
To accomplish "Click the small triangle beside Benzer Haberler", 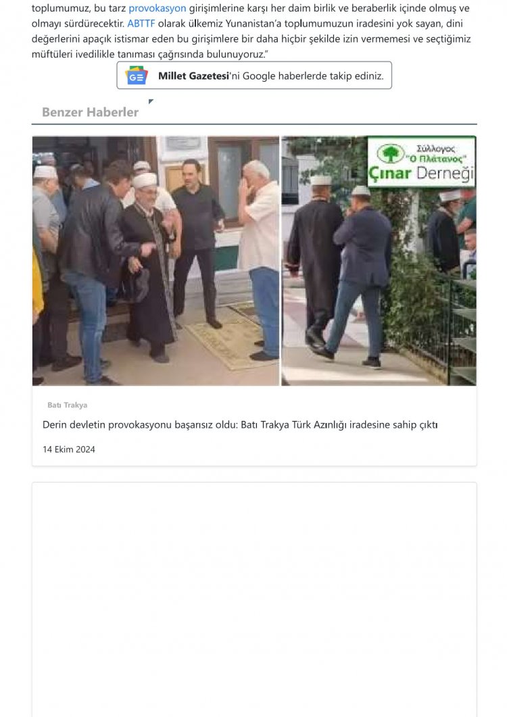I will pyautogui.click(x=151, y=101).
